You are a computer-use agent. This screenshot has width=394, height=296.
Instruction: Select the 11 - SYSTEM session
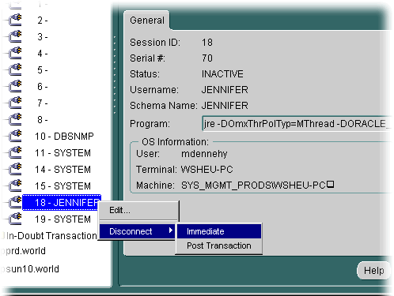pos(63,153)
